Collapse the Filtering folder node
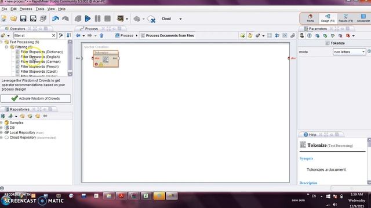This screenshot has height=208, width=371. pyautogui.click(x=6, y=47)
